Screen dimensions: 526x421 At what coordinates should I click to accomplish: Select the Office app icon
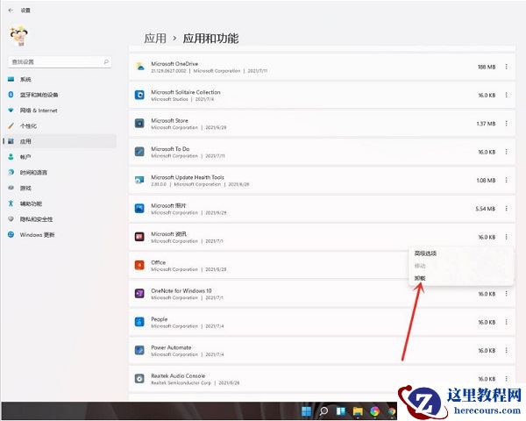click(139, 265)
